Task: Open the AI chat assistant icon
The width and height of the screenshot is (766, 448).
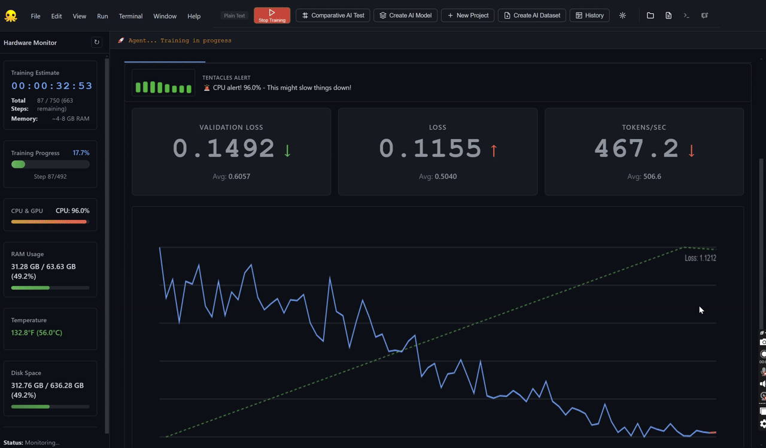Action: pyautogui.click(x=704, y=16)
